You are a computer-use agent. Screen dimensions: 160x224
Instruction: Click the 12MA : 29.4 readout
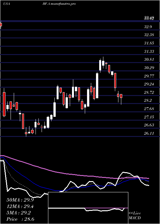pos(20,206)
